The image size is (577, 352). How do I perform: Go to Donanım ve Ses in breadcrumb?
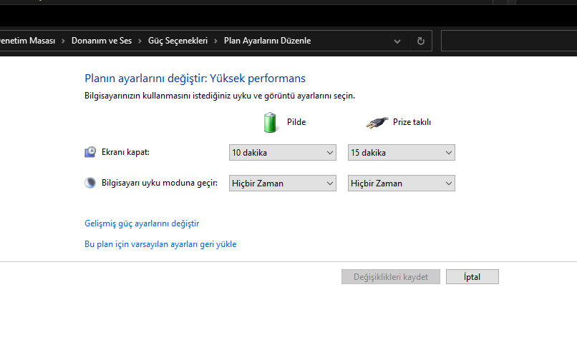tap(101, 41)
